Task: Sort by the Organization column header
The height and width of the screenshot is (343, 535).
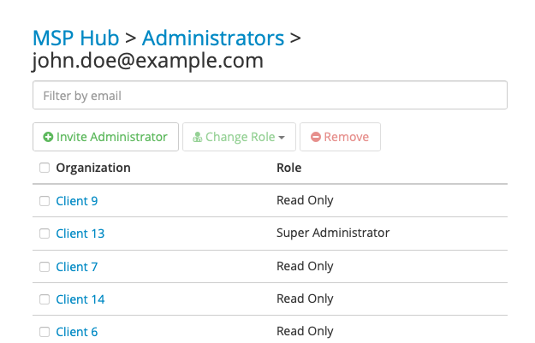Action: pos(93,168)
